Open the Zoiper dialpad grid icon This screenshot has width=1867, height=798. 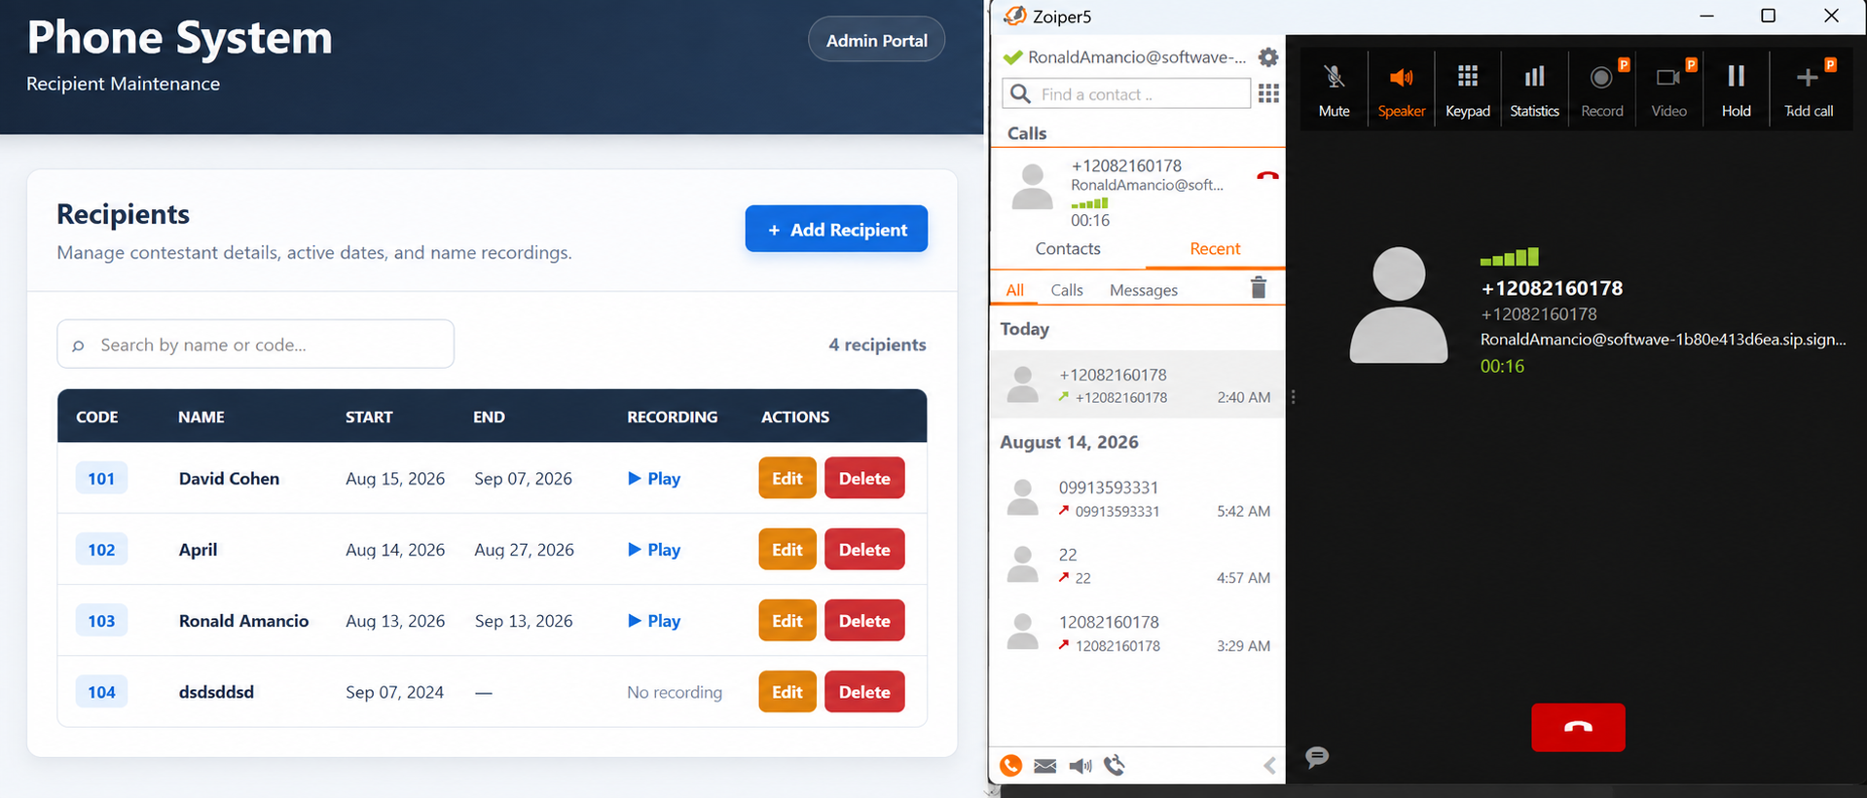coord(1268,93)
